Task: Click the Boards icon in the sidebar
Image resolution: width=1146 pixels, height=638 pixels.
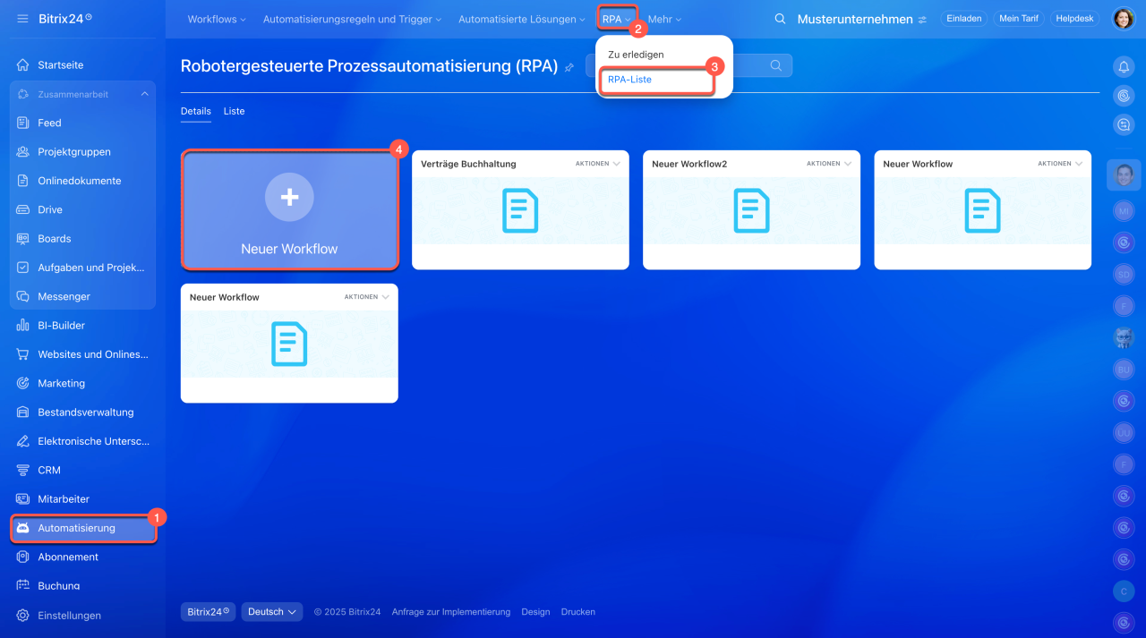Action: point(23,239)
